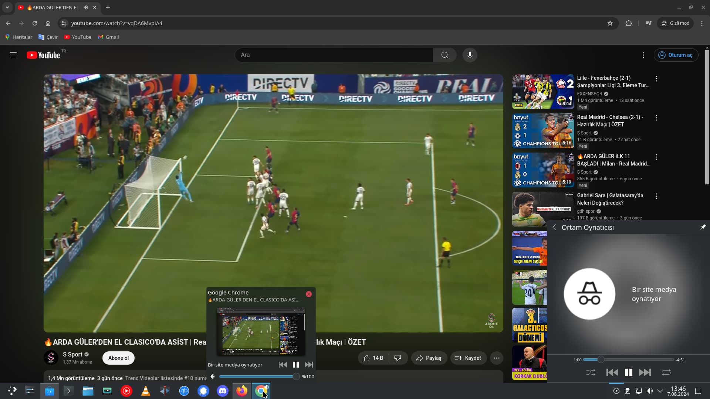Mute audio via the speaker icon in preview popup
Screen dimensions: 710x399
tap(212, 376)
